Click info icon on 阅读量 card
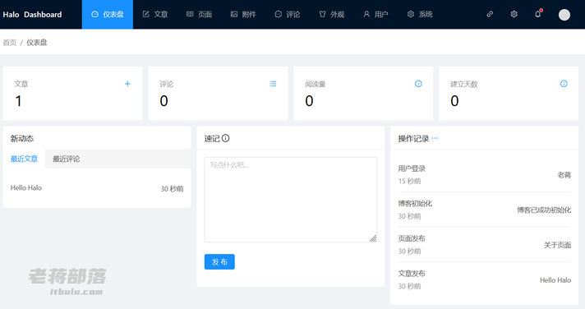Screen dimensions: 585x309 point(418,84)
